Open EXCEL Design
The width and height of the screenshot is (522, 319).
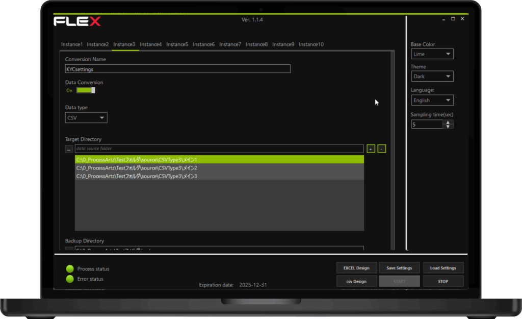(x=356, y=268)
